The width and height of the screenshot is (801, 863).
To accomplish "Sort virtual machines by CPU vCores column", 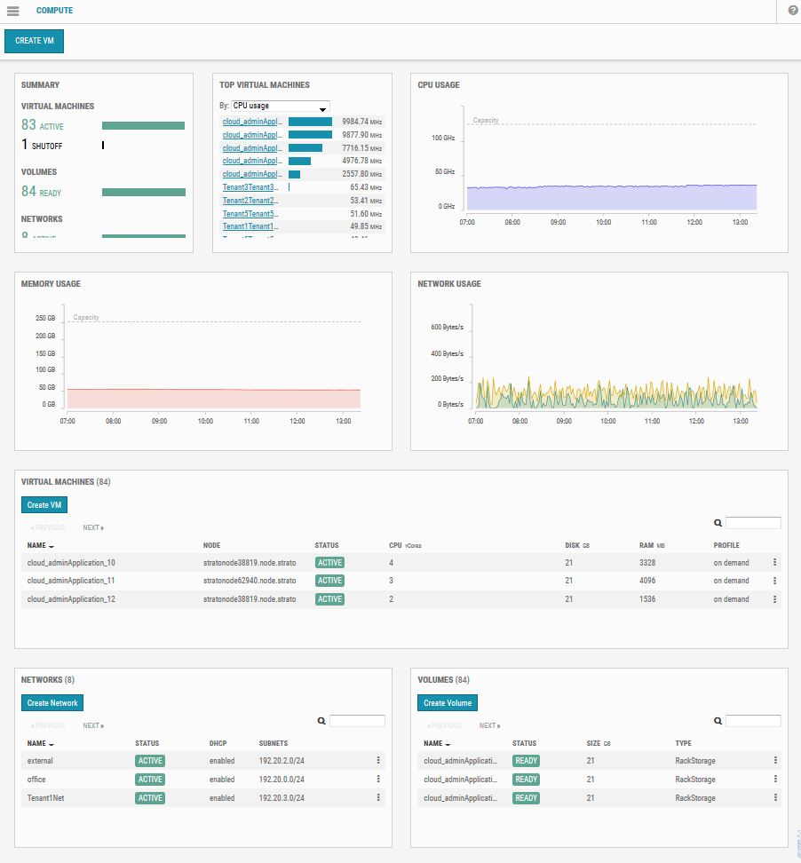I will click(x=405, y=545).
